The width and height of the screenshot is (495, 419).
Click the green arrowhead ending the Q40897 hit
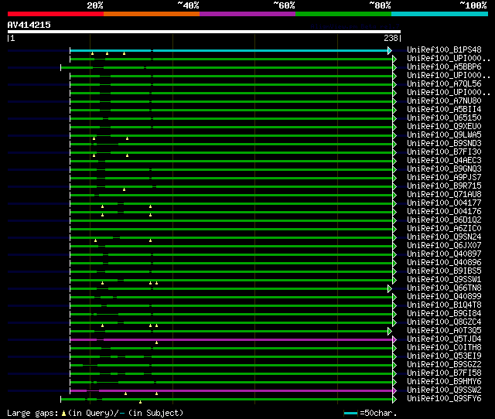click(394, 254)
